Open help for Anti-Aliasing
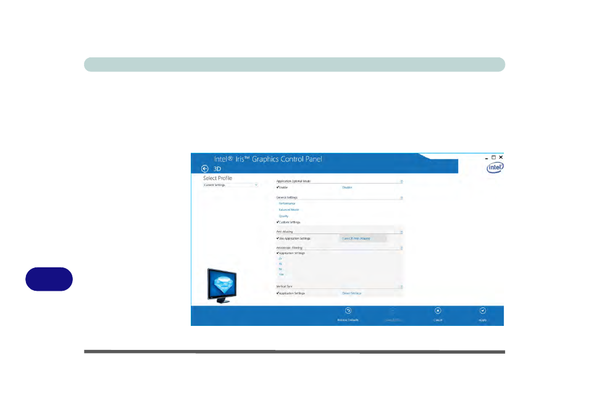The height and width of the screenshot is (414, 589). [401, 232]
